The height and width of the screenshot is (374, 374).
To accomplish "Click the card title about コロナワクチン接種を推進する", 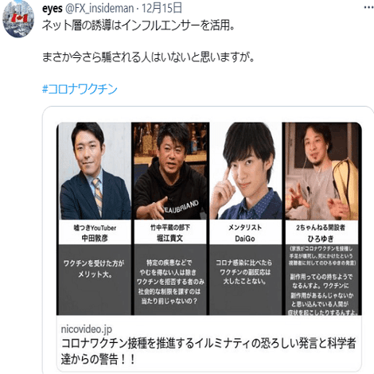I will point(208,351).
